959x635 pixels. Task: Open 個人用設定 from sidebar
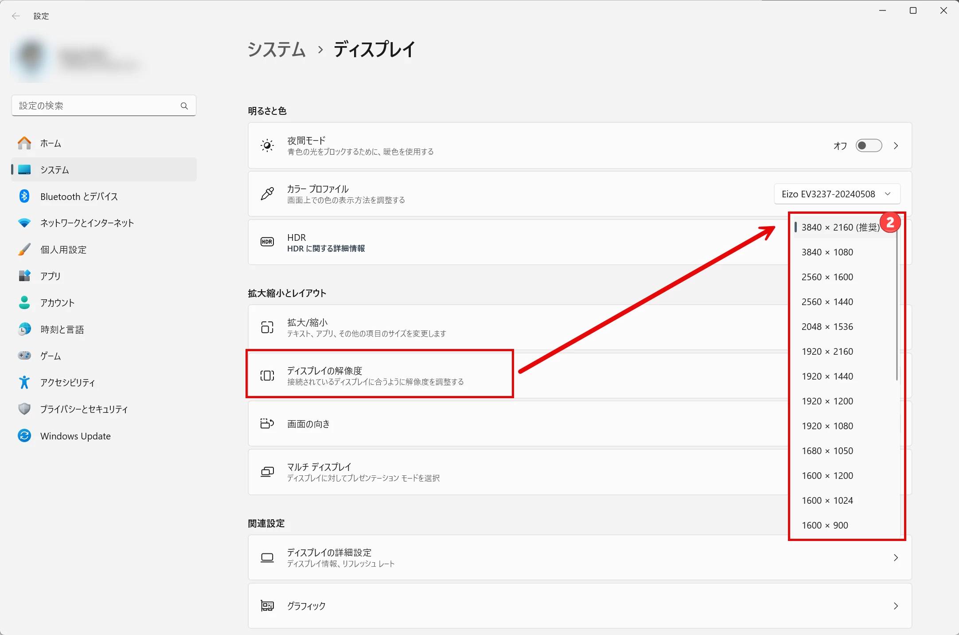click(x=63, y=250)
